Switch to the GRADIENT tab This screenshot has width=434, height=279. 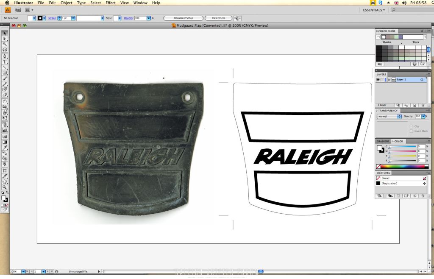click(x=383, y=142)
